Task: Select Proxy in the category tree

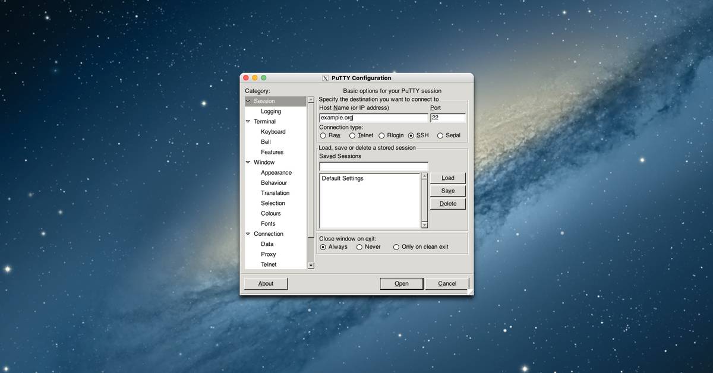Action: 269,254
